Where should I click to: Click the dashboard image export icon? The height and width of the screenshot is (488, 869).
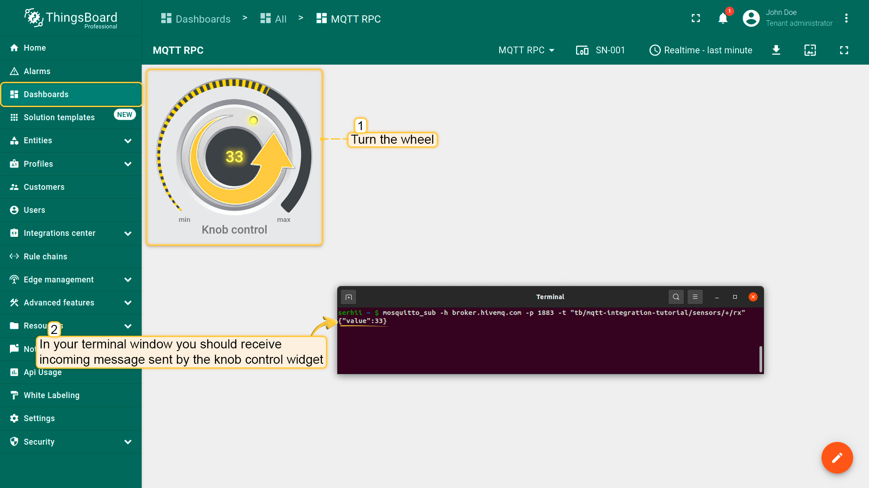(810, 50)
